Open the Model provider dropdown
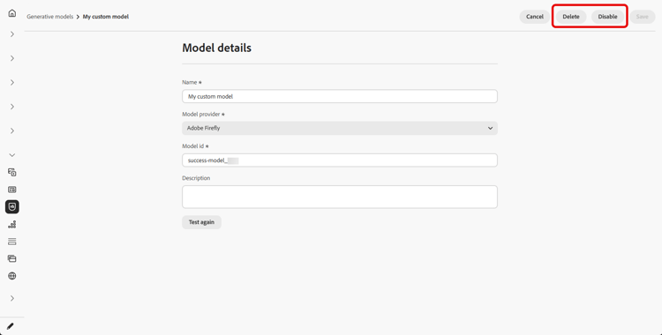This screenshot has width=662, height=335. click(x=340, y=128)
